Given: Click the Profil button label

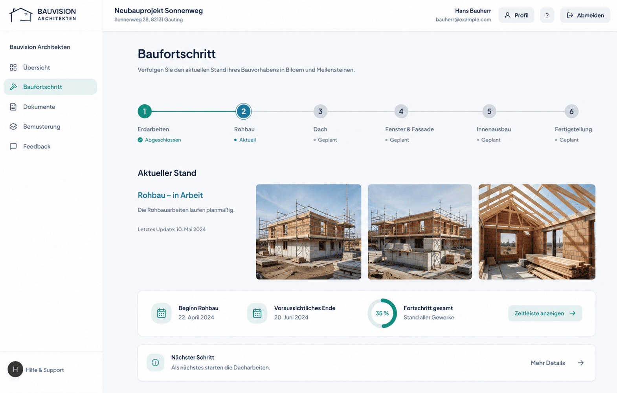Looking at the screenshot, I should point(522,15).
